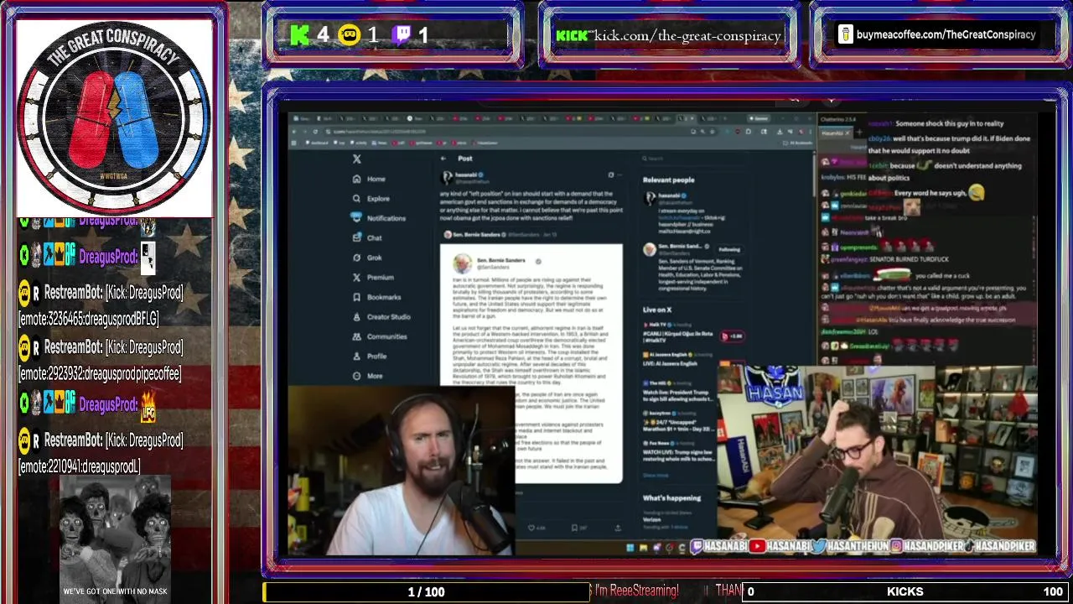1073x604 pixels.
Task: Open Explore in the X sidebar
Action: click(371, 199)
